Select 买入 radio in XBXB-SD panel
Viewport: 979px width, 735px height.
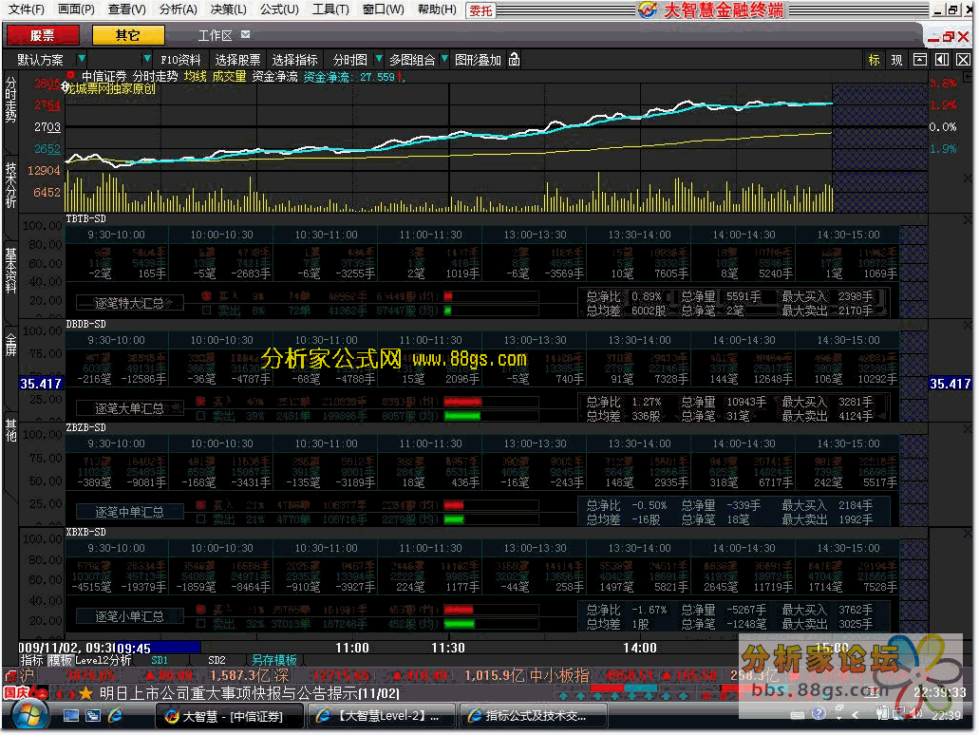(x=201, y=610)
